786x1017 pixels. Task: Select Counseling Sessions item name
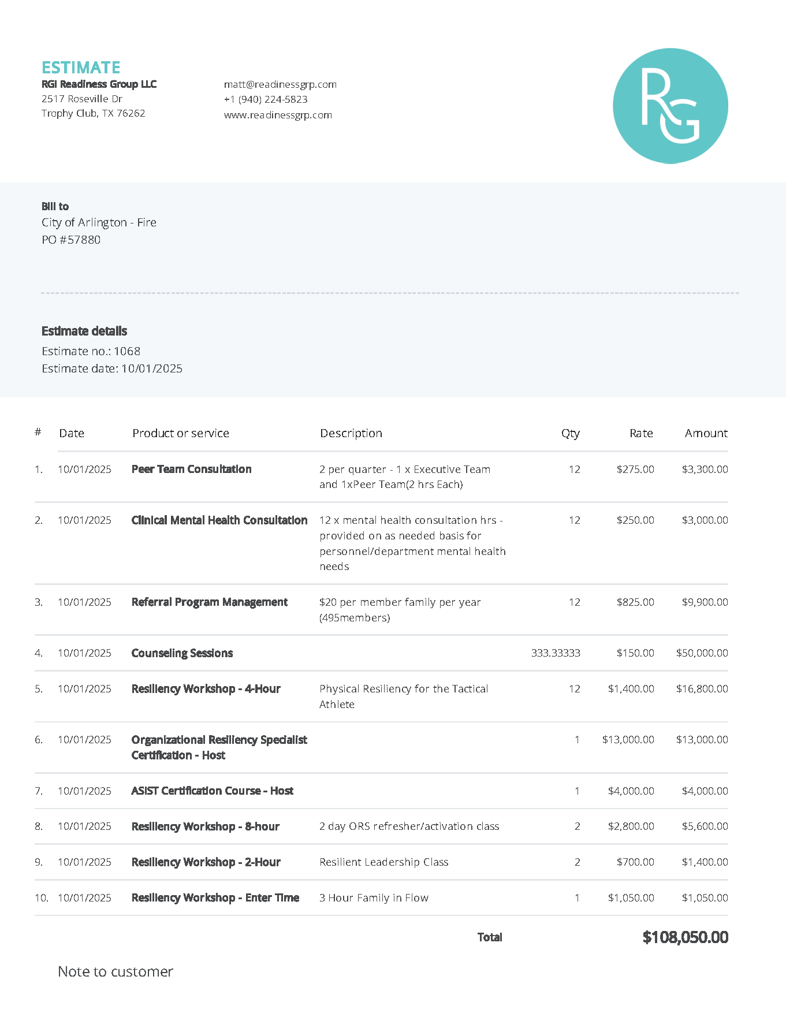tap(182, 653)
